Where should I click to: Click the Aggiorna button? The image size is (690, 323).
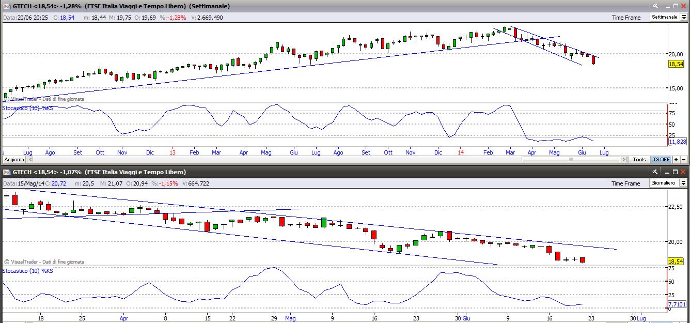[x=14, y=160]
